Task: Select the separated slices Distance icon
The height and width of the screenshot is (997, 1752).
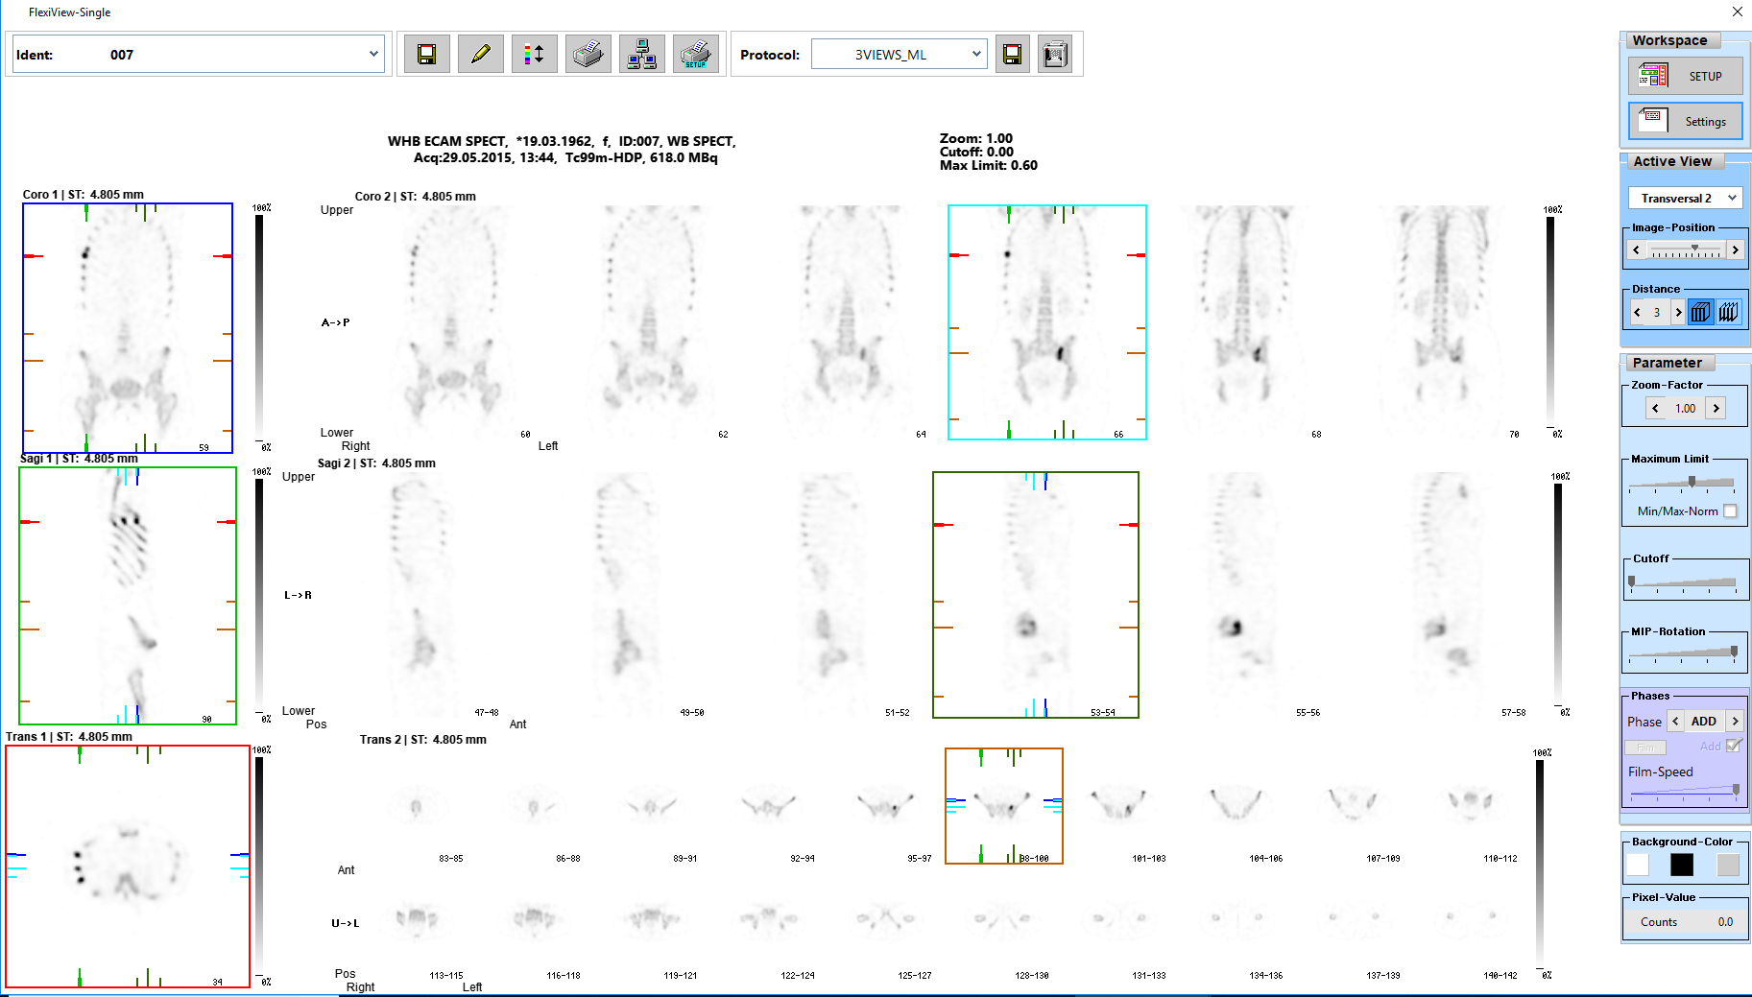Action: [1729, 313]
